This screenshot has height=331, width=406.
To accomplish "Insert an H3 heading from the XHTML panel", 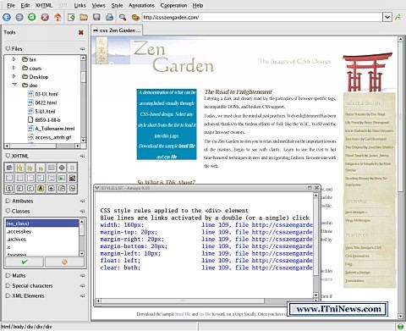I will 41,168.
